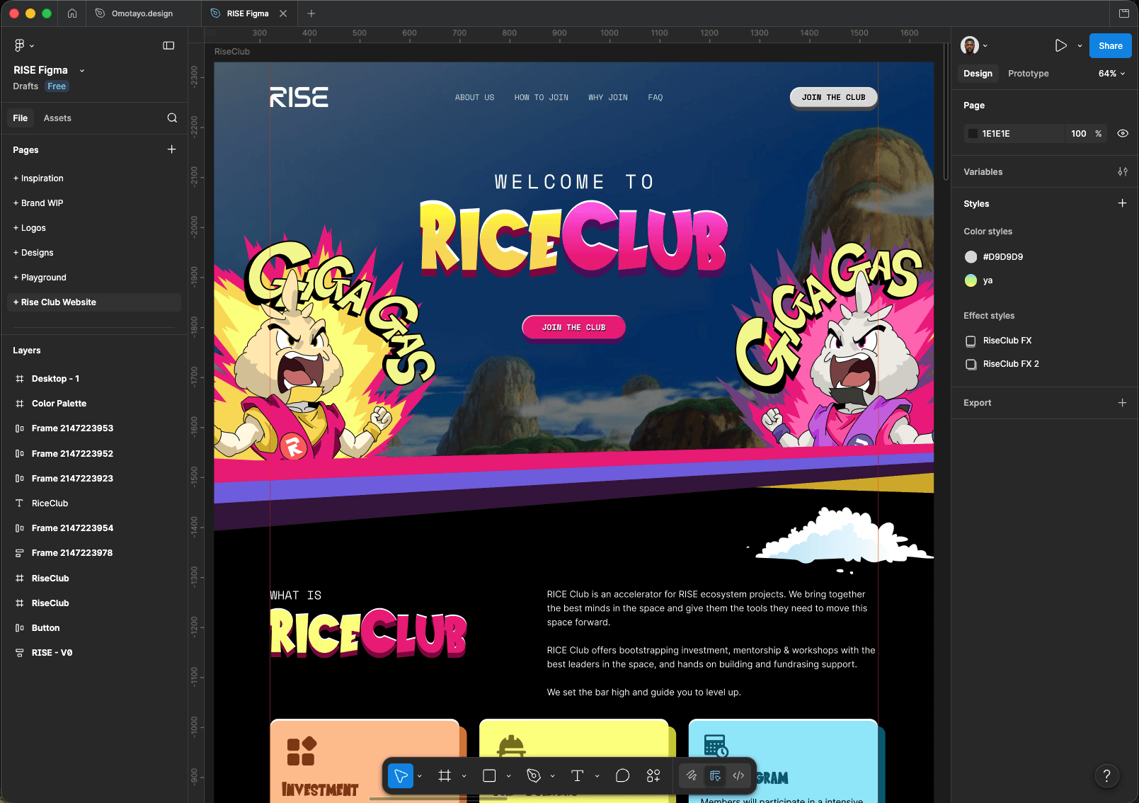Open the Playground page

[93, 278]
